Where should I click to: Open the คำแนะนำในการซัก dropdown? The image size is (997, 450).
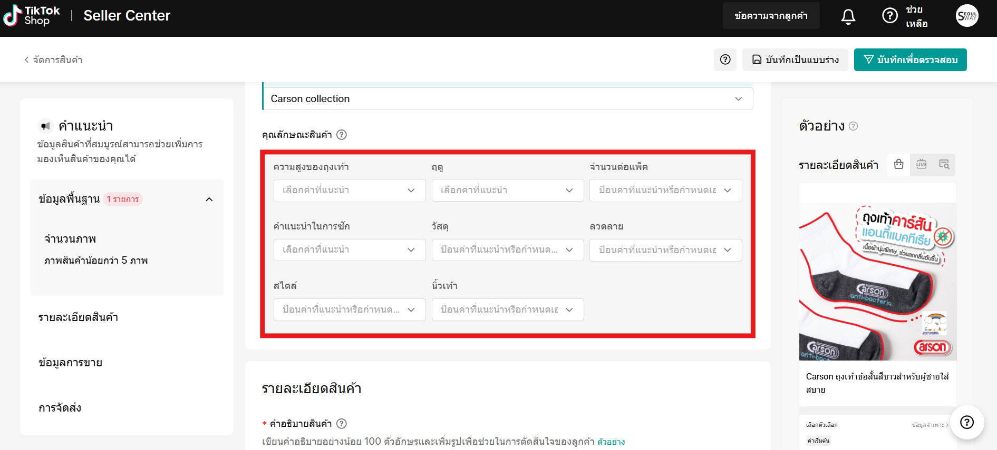(350, 250)
